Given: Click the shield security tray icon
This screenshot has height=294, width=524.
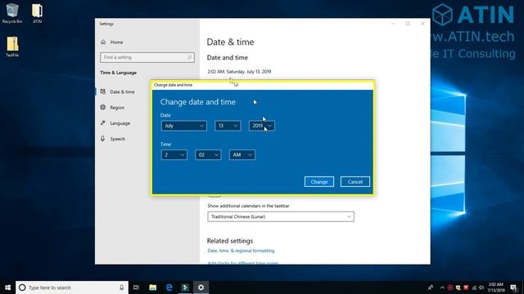Looking at the screenshot, I should [458, 287].
